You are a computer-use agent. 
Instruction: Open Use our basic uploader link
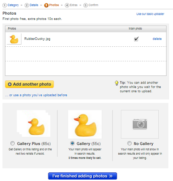pos(150,14)
